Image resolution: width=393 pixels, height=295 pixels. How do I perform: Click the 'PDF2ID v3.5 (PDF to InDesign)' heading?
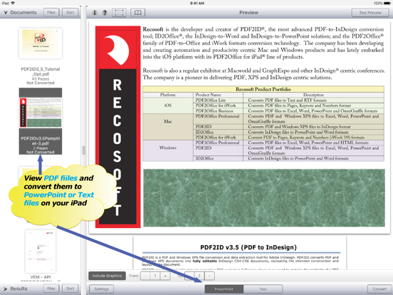click(248, 247)
